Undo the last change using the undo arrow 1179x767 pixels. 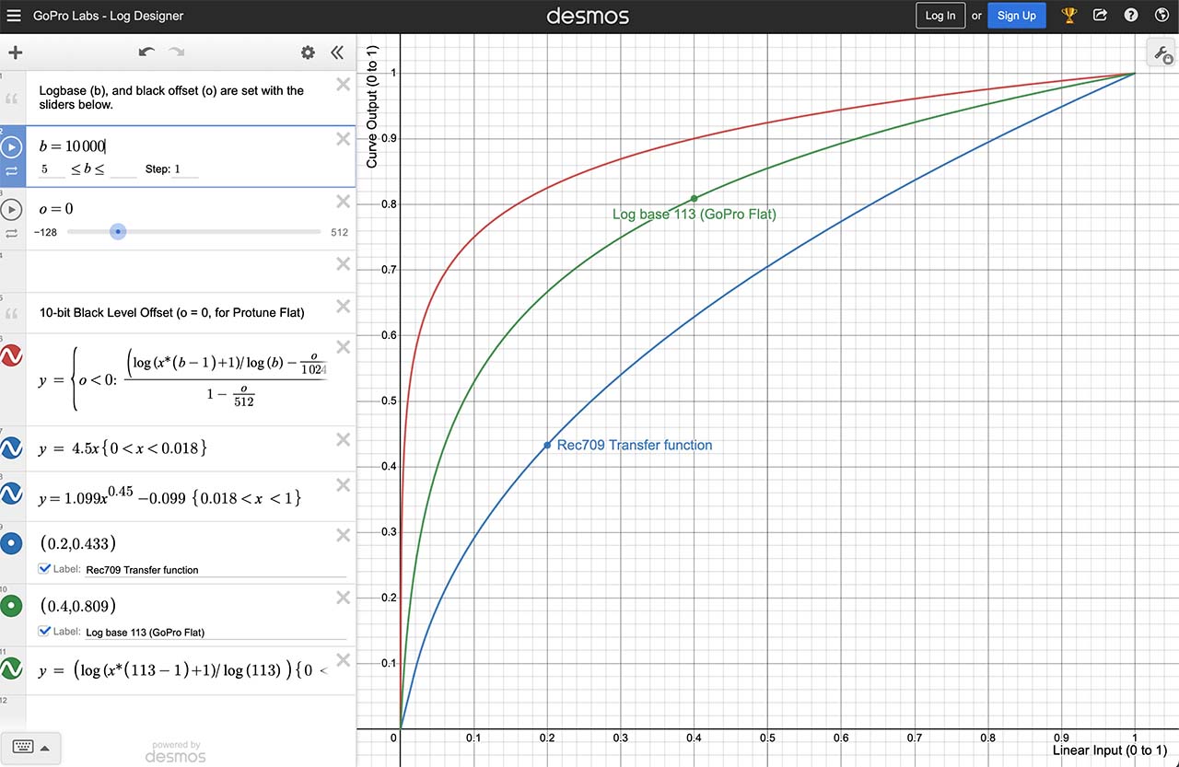(146, 52)
